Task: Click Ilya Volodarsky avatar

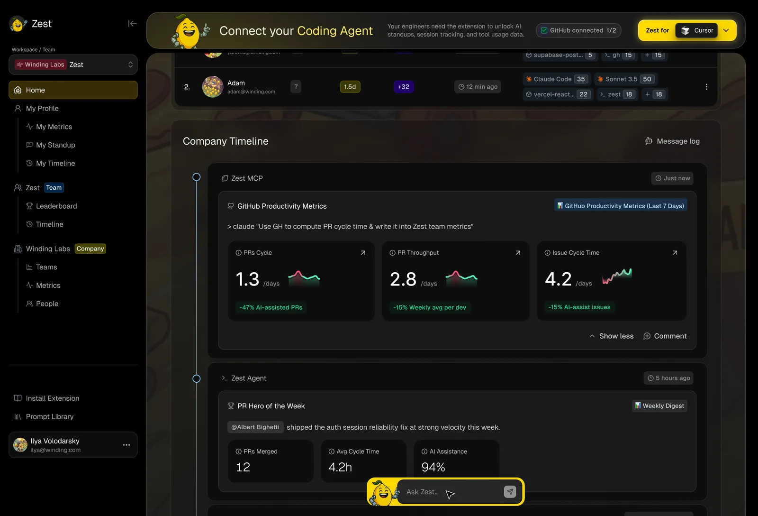Action: (20, 445)
